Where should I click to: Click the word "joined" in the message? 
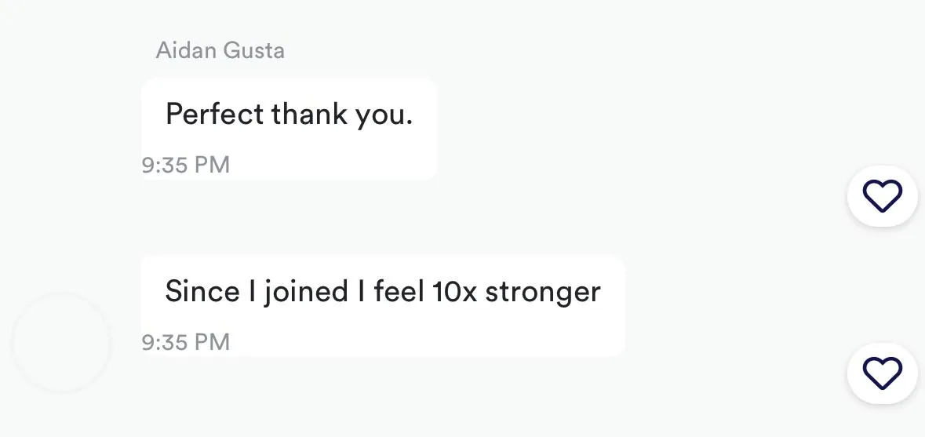(305, 293)
